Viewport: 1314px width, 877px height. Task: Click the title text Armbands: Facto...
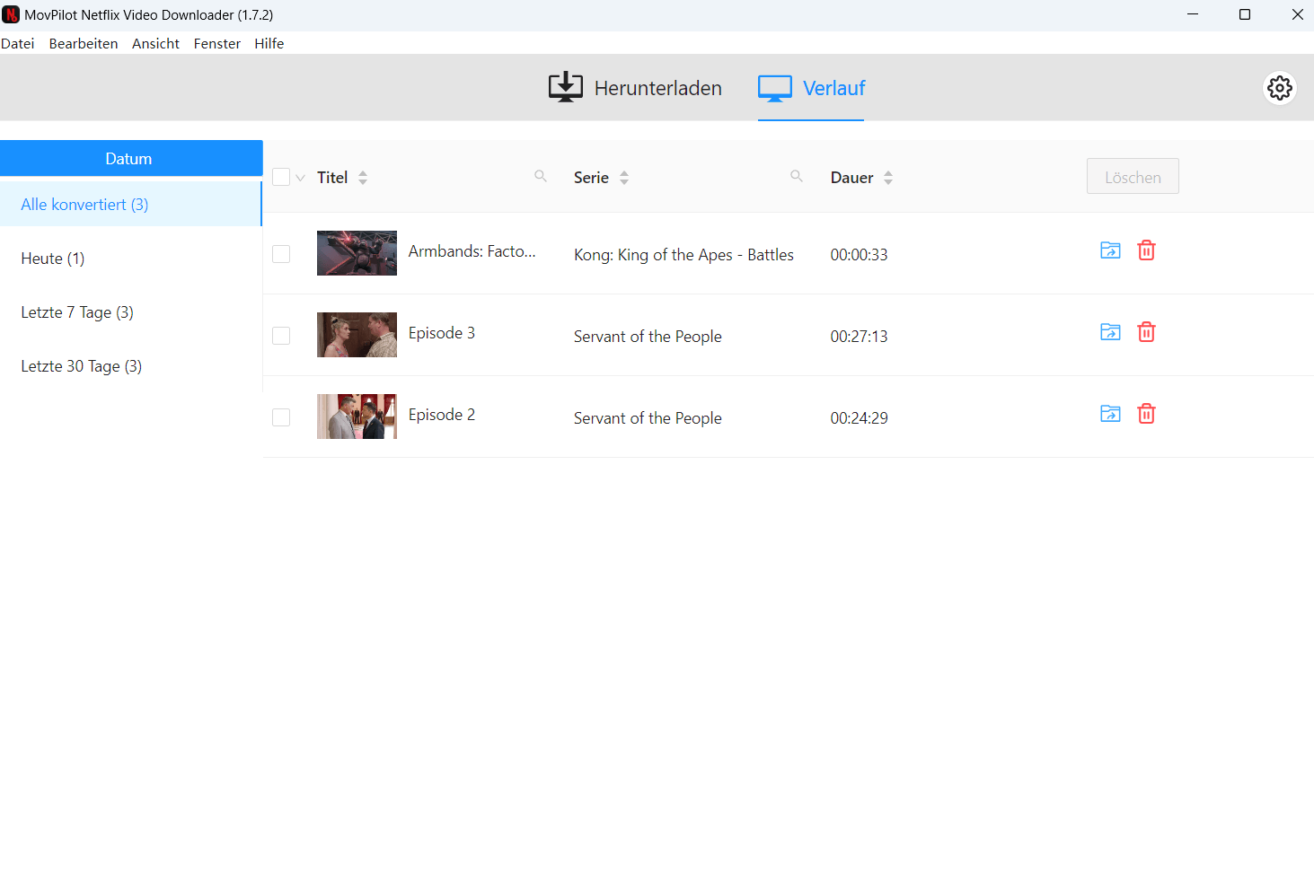pos(472,251)
